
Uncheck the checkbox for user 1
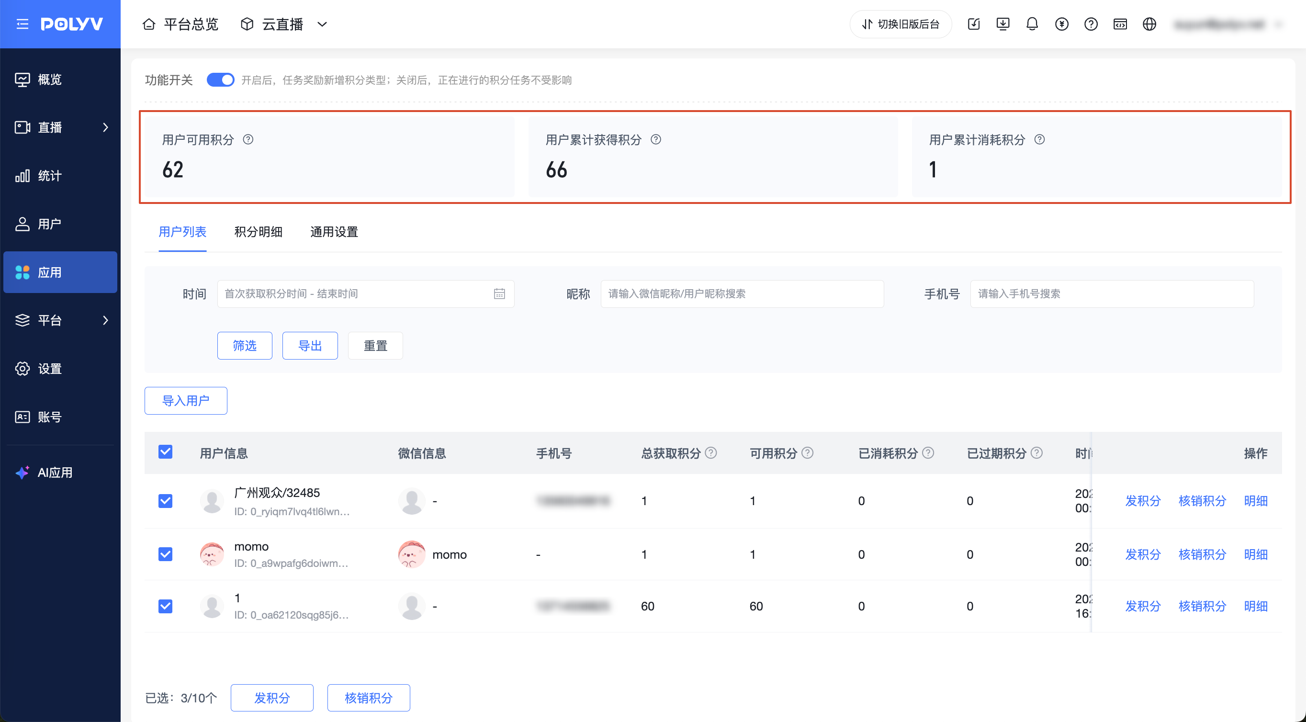click(165, 606)
